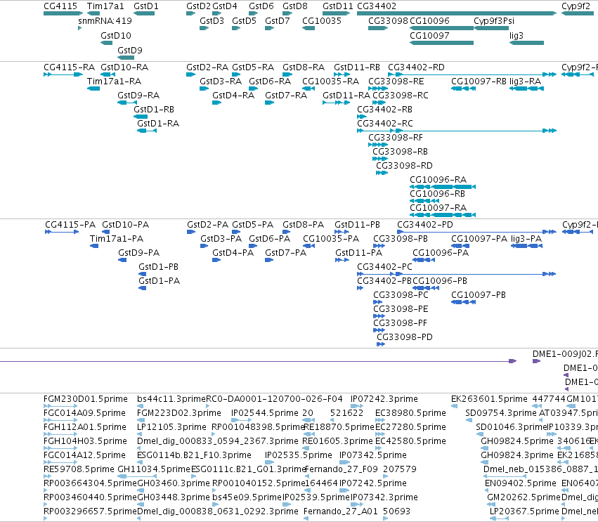Click the "snmRNA:419" feature label
The width and height of the screenshot is (598, 522).
click(105, 21)
